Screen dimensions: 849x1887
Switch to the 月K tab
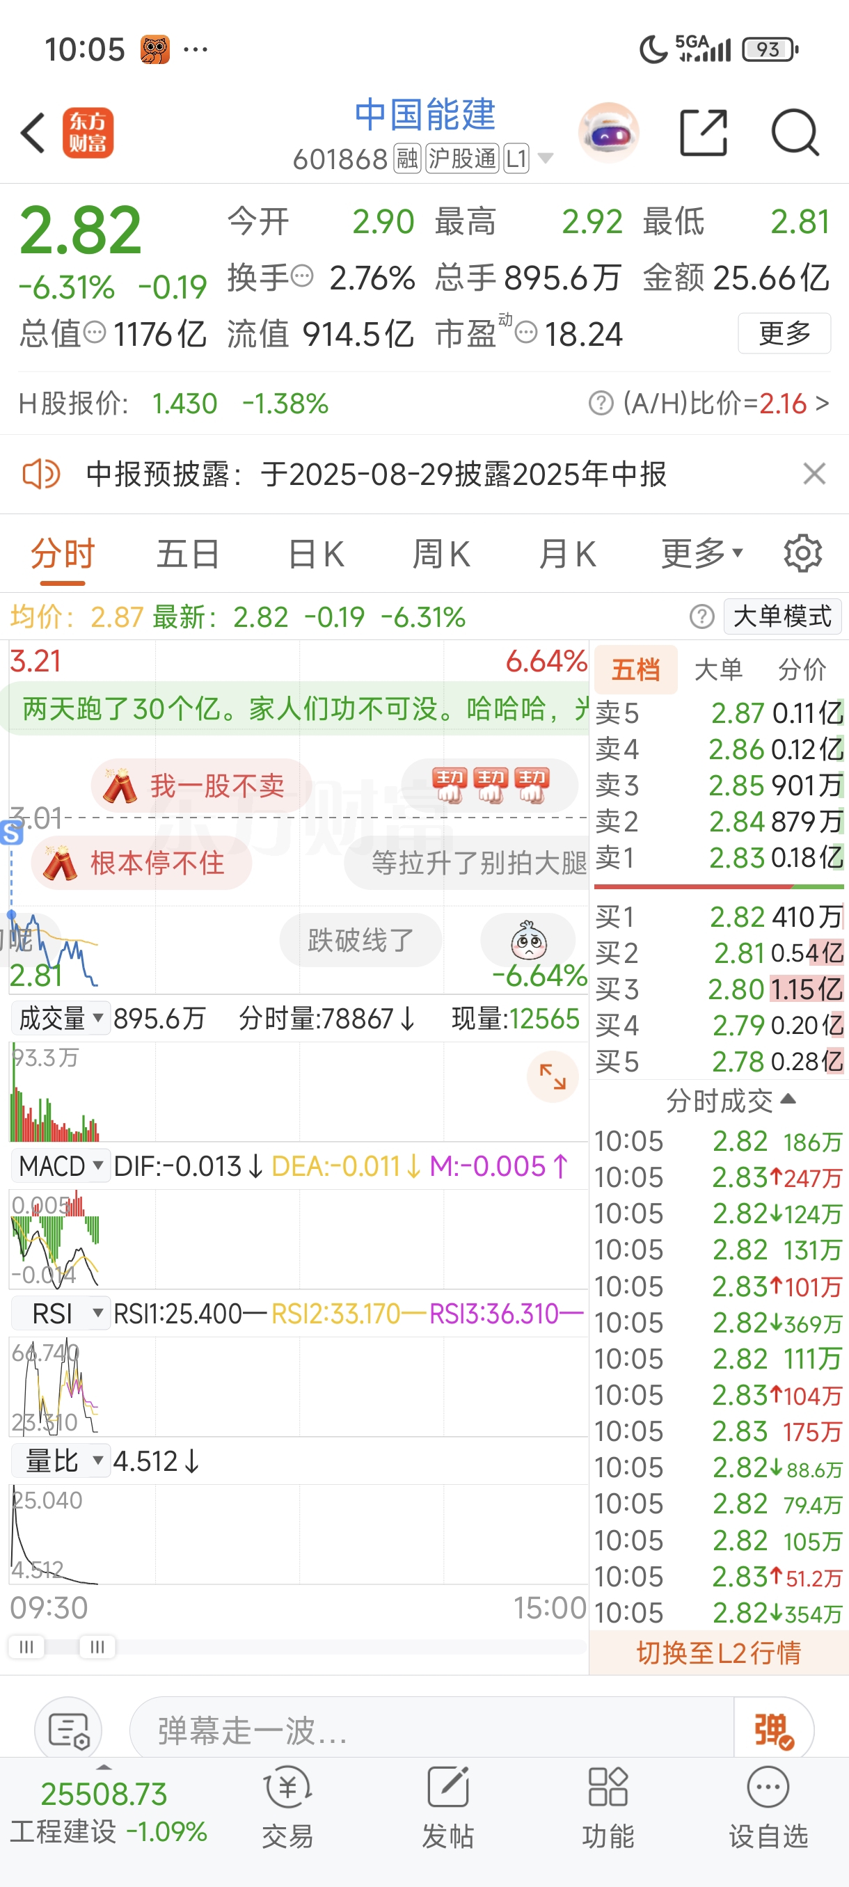click(567, 554)
